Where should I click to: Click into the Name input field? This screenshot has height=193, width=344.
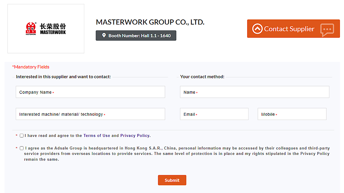255,92
